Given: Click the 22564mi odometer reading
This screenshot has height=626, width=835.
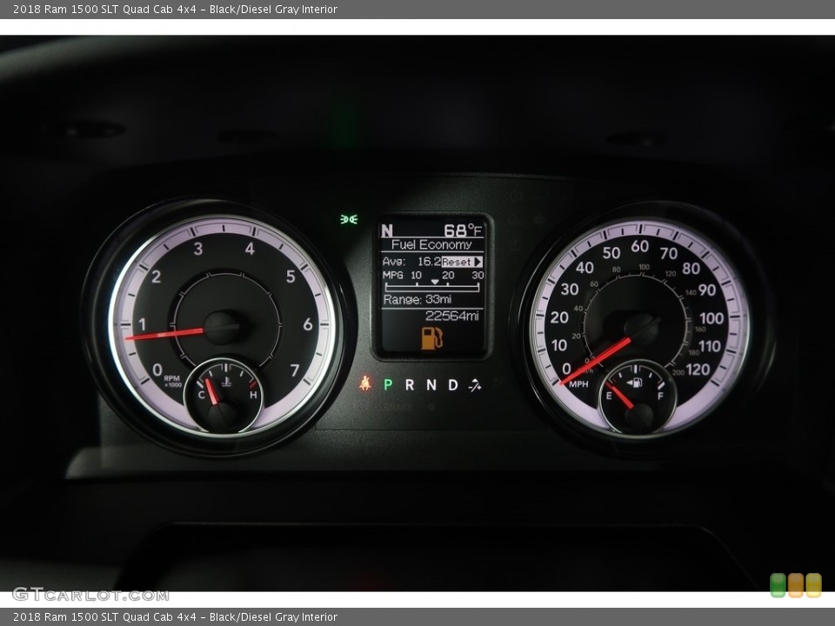Looking at the screenshot, I should pos(451,316).
